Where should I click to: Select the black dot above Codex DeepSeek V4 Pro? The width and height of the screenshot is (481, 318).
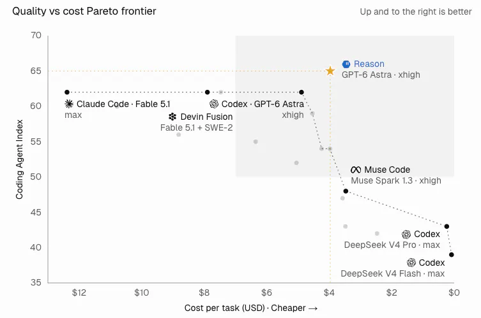pyautogui.click(x=447, y=226)
